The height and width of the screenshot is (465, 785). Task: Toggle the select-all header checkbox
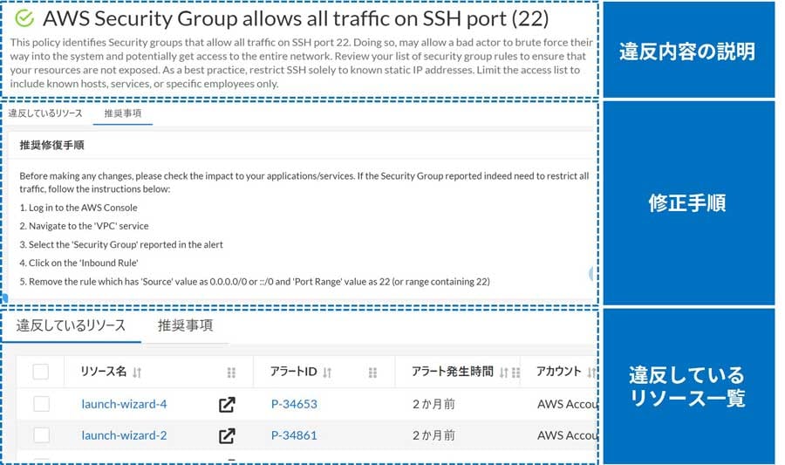point(40,372)
